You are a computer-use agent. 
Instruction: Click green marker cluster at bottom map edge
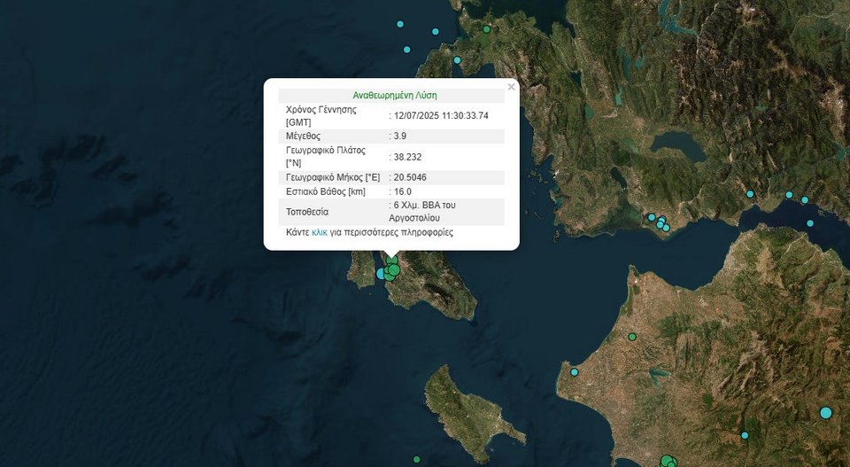(x=668, y=461)
